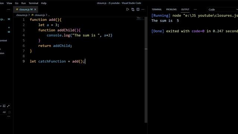The width and height of the screenshot is (238, 134).
Task: Click the 'return addChild;' code line
Action: (55, 45)
